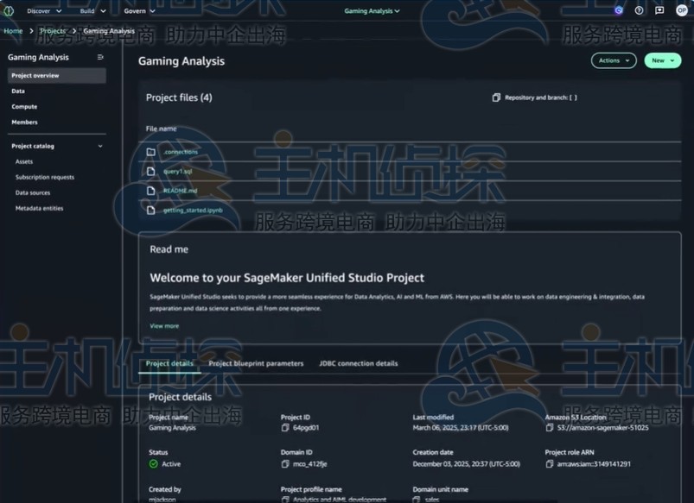Collapse the Project catalog section
The image size is (694, 503).
[99, 145]
